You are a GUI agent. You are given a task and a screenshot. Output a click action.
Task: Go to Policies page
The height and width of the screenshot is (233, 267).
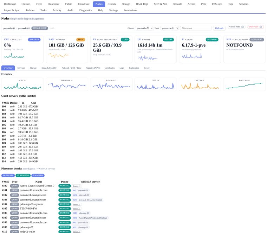[30, 10]
